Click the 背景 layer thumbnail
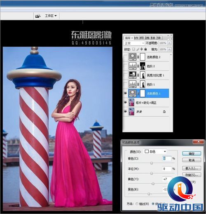The width and height of the screenshot is (206, 214). coord(131,112)
